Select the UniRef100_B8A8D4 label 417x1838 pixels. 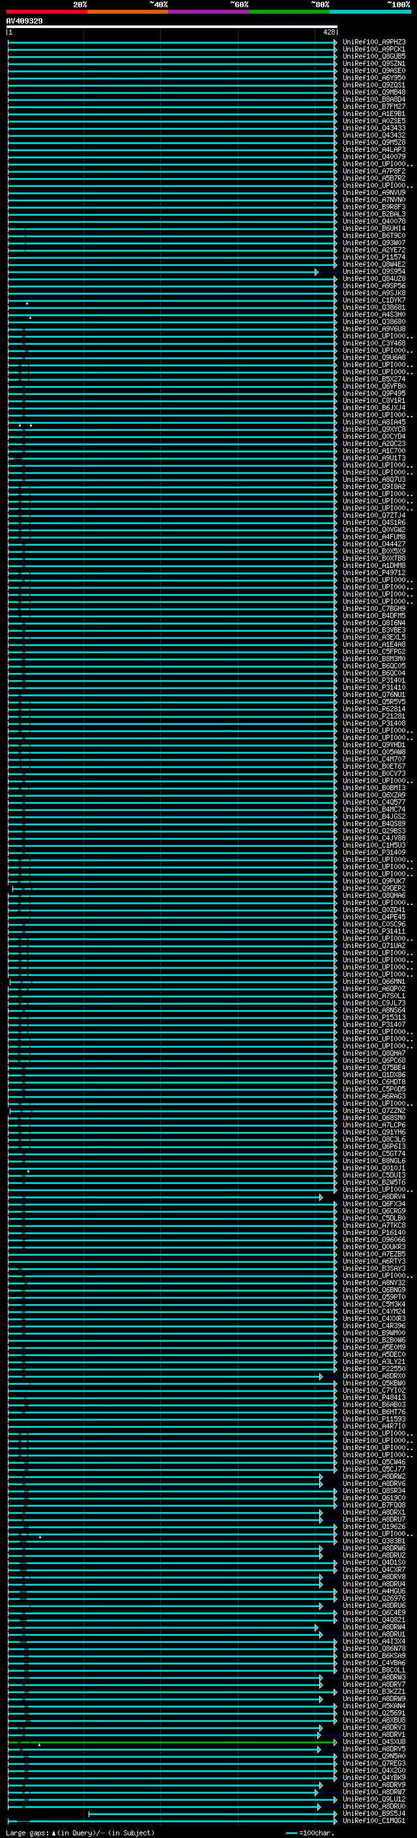(373, 99)
